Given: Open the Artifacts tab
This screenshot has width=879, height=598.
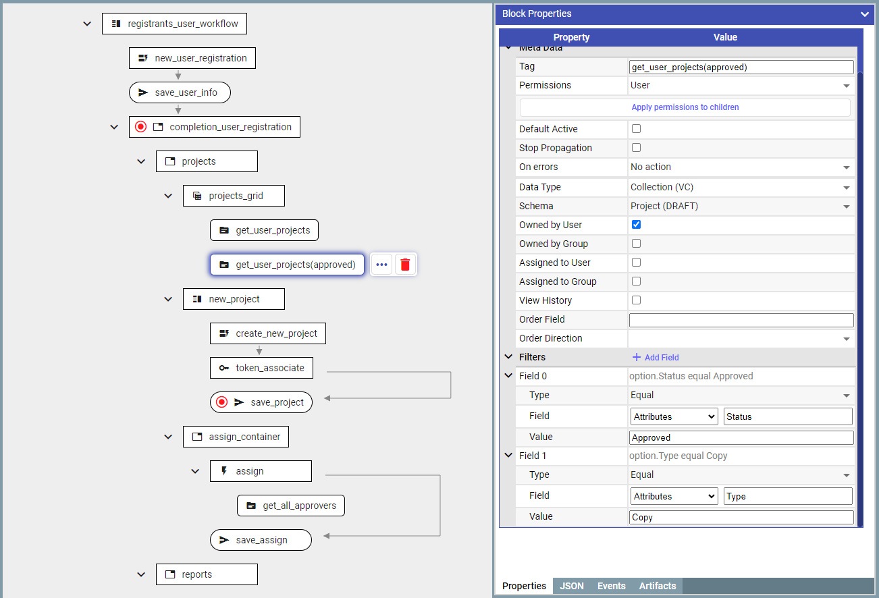Looking at the screenshot, I should [657, 586].
